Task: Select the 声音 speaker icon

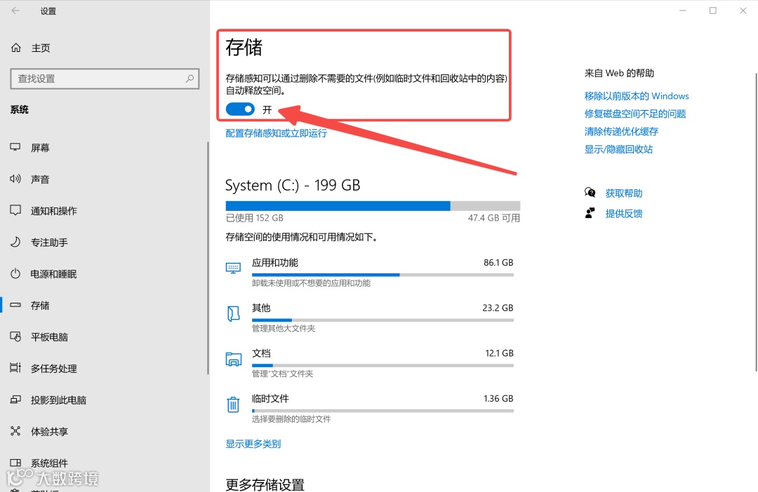Action: click(15, 179)
